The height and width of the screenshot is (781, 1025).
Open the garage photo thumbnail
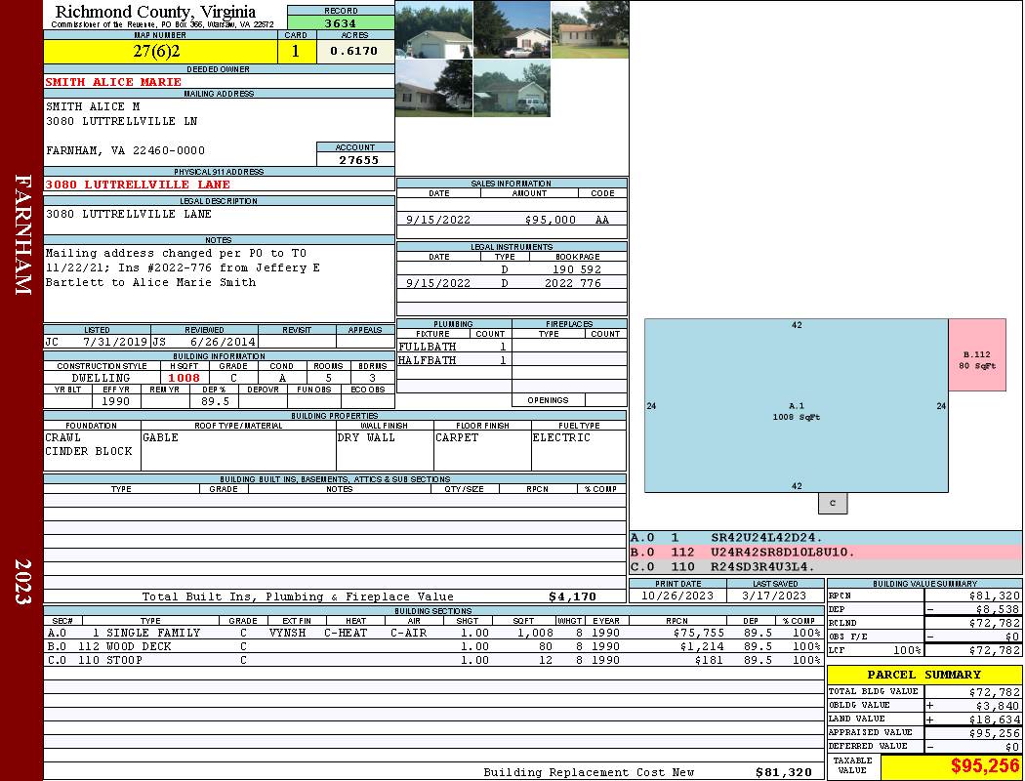pos(433,29)
